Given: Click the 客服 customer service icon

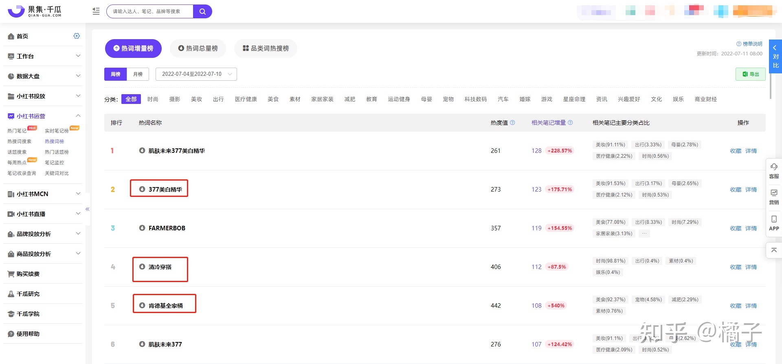Looking at the screenshot, I should tap(774, 170).
